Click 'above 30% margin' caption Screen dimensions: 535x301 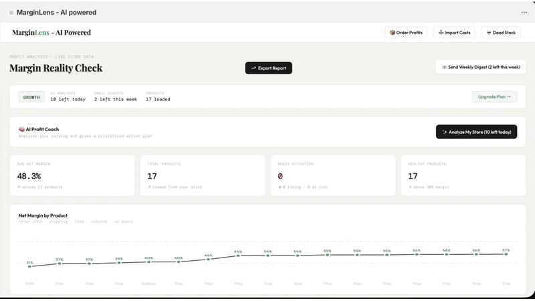point(431,187)
